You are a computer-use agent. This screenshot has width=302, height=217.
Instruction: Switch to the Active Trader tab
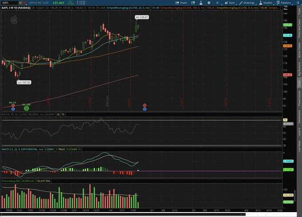coord(299,50)
